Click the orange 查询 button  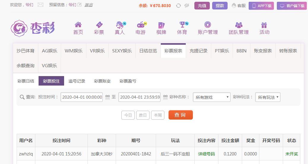click(x=180, y=115)
